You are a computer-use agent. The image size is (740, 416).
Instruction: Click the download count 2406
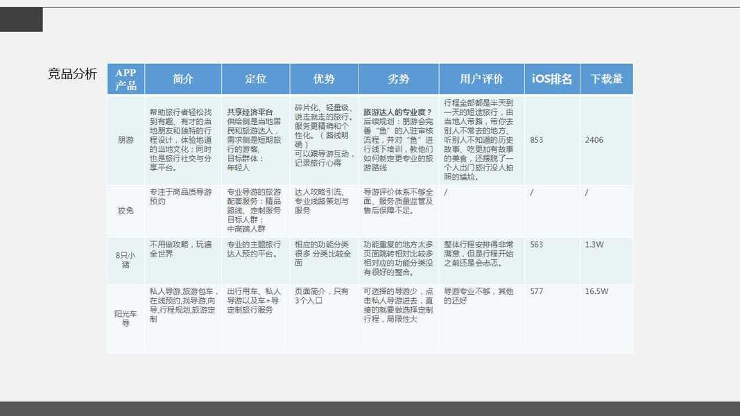point(594,140)
